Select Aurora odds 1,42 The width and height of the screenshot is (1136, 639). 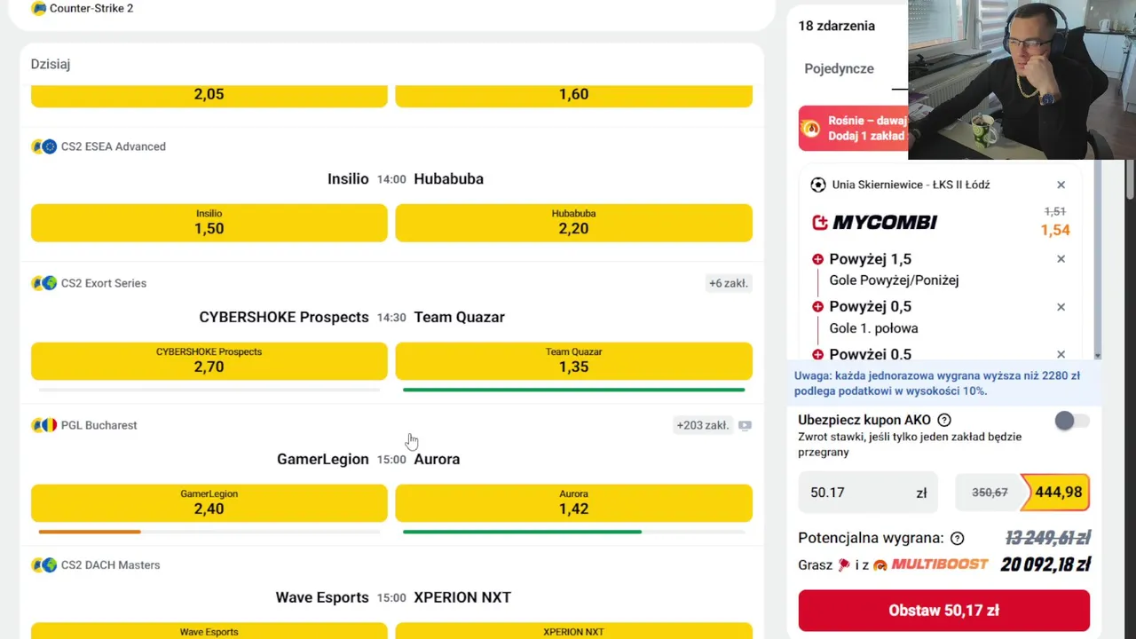click(573, 502)
